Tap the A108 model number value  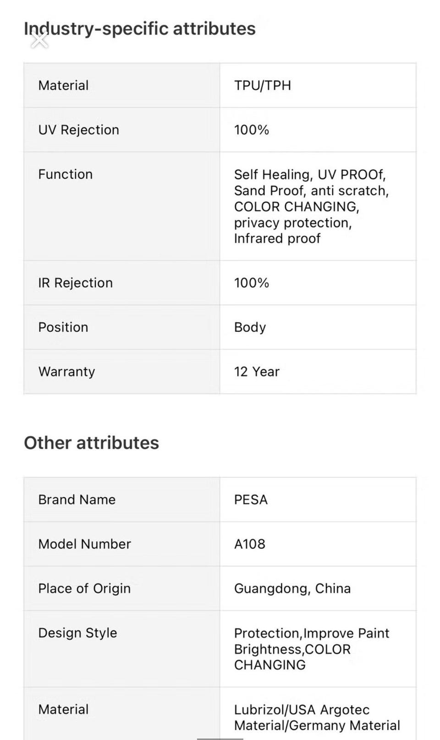pos(250,544)
